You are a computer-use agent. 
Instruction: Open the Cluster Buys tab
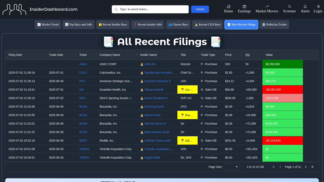[178, 25]
